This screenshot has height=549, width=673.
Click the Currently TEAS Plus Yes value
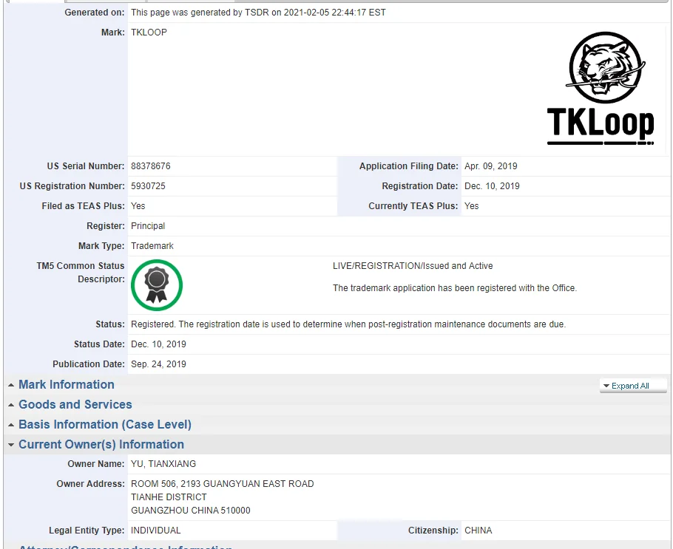pyautogui.click(x=471, y=206)
